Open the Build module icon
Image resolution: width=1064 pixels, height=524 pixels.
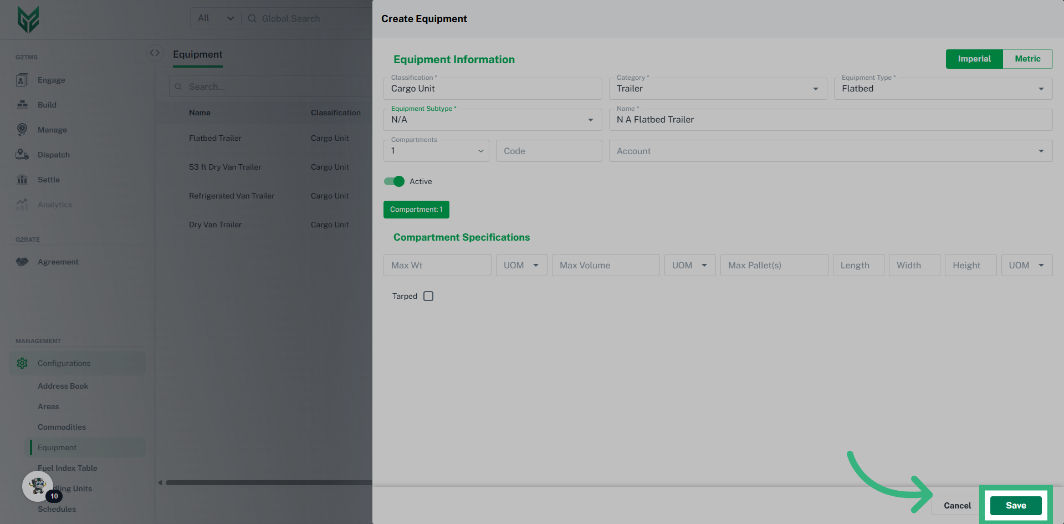coord(22,105)
